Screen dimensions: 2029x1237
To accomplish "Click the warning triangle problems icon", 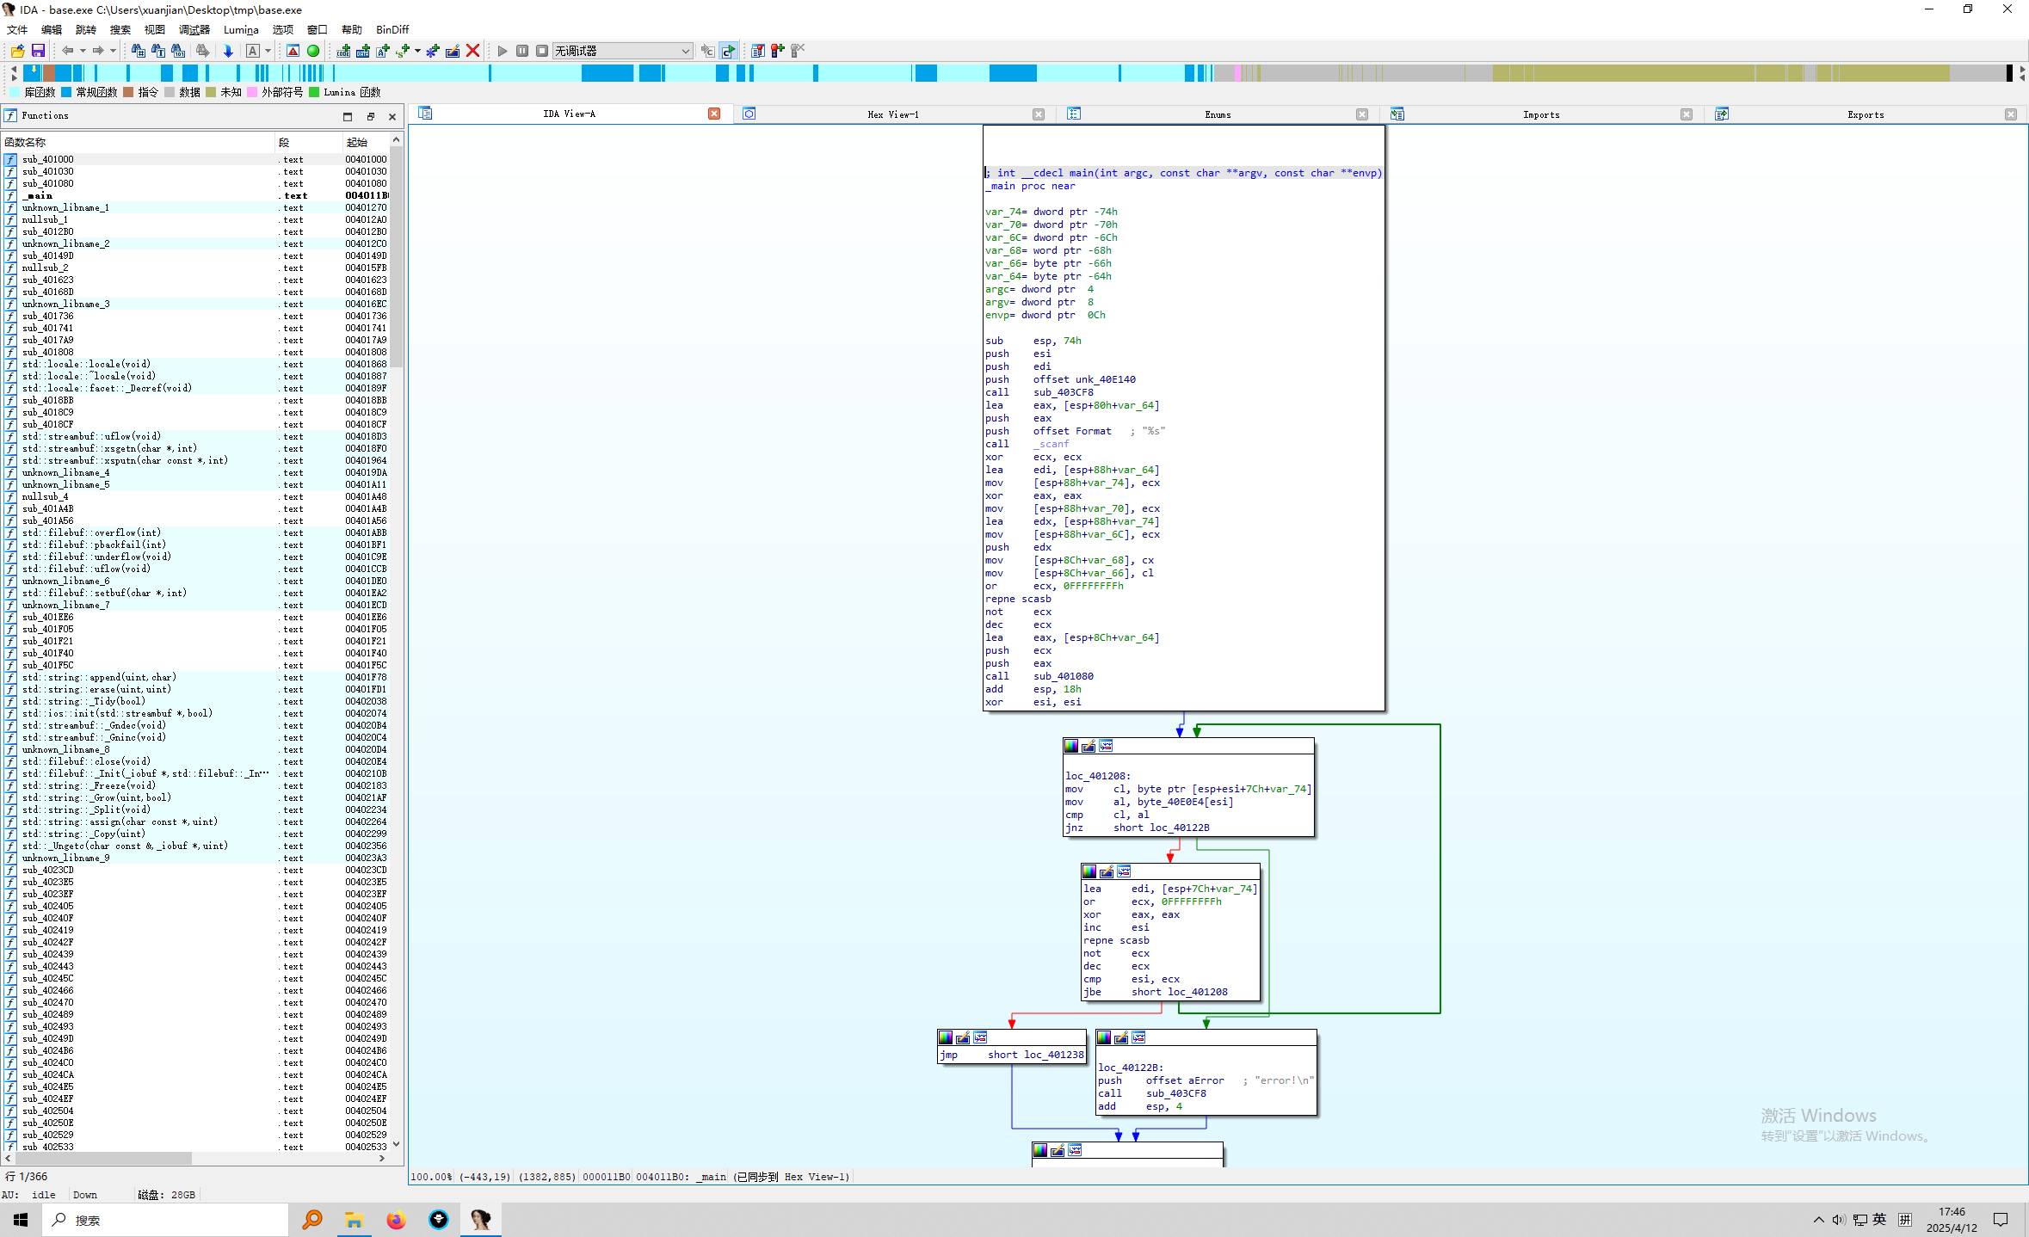I will [293, 51].
